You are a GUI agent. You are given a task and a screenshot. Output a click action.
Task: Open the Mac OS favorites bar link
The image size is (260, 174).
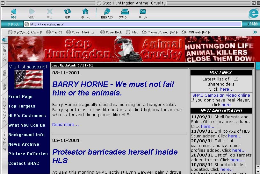pyautogui.click(x=54, y=32)
